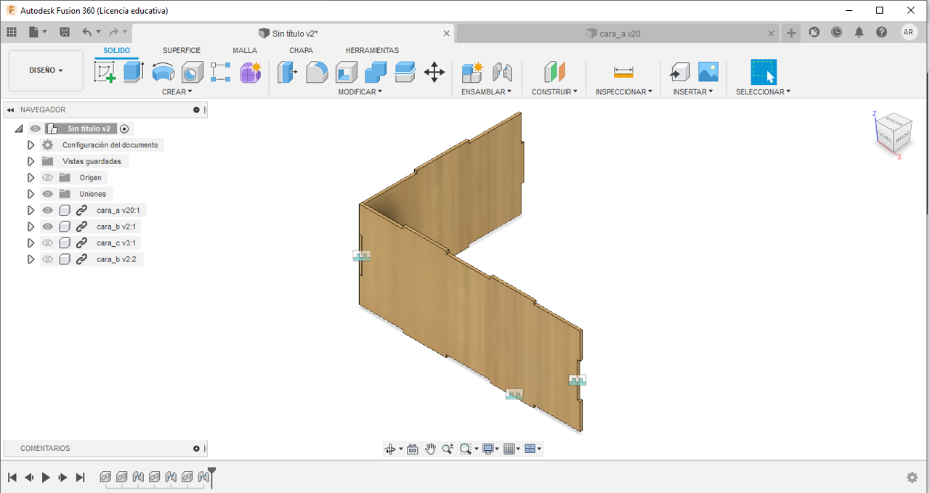Screen dimensions: 930x493
Task: Open the MODIFICAR dropdown menu
Action: click(x=360, y=92)
